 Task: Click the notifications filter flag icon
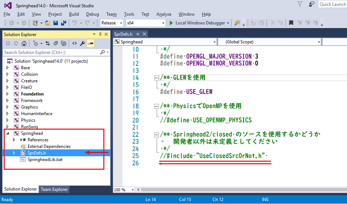coord(300,4)
